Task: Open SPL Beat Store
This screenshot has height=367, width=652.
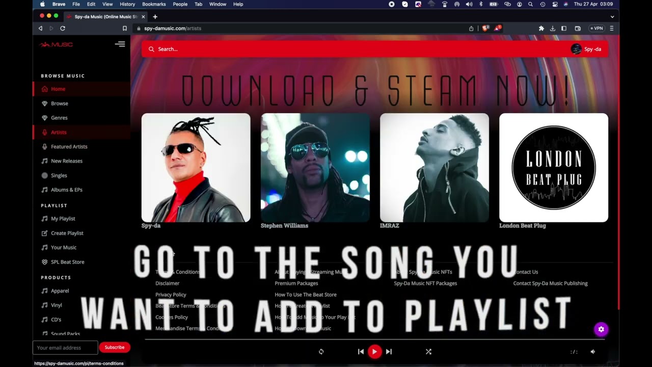Action: pos(67,262)
